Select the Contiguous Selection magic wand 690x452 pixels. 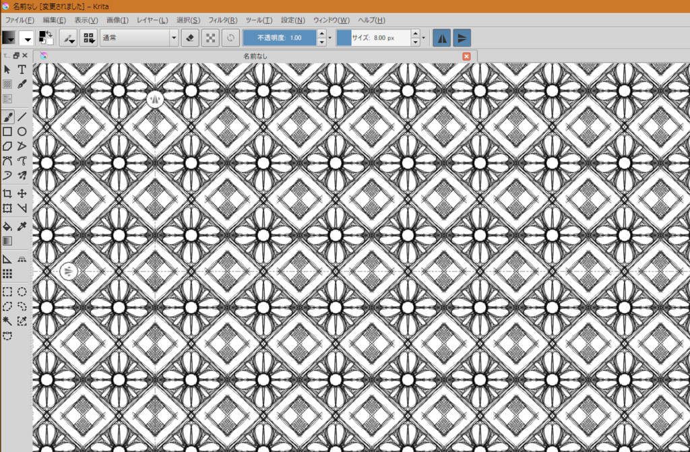click(x=7, y=321)
